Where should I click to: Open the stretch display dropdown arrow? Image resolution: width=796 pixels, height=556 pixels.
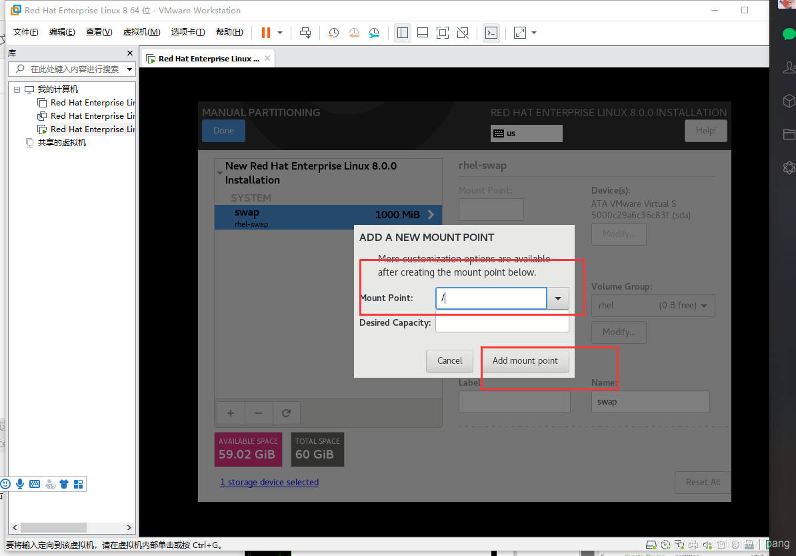tap(534, 33)
